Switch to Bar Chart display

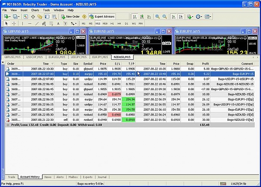pyautogui.click(x=134, y=16)
